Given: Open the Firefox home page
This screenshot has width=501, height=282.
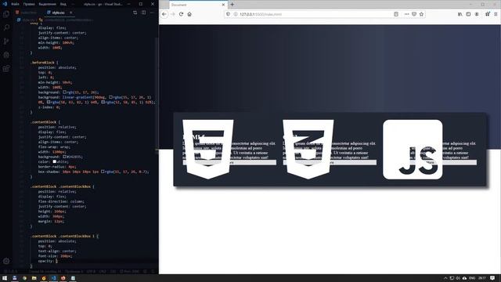Looking at the screenshot, I should pyautogui.click(x=189, y=14).
